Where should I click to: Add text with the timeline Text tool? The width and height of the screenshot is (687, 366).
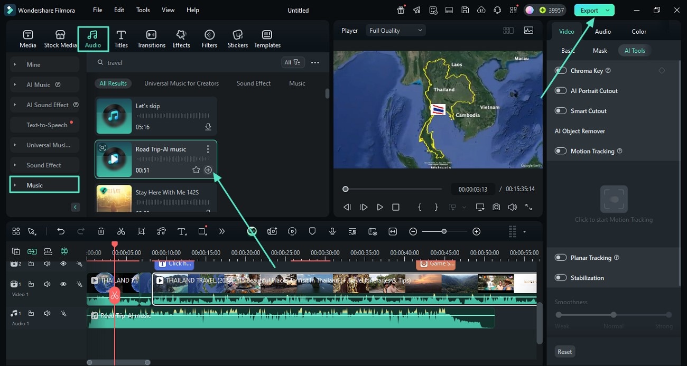[182, 231]
